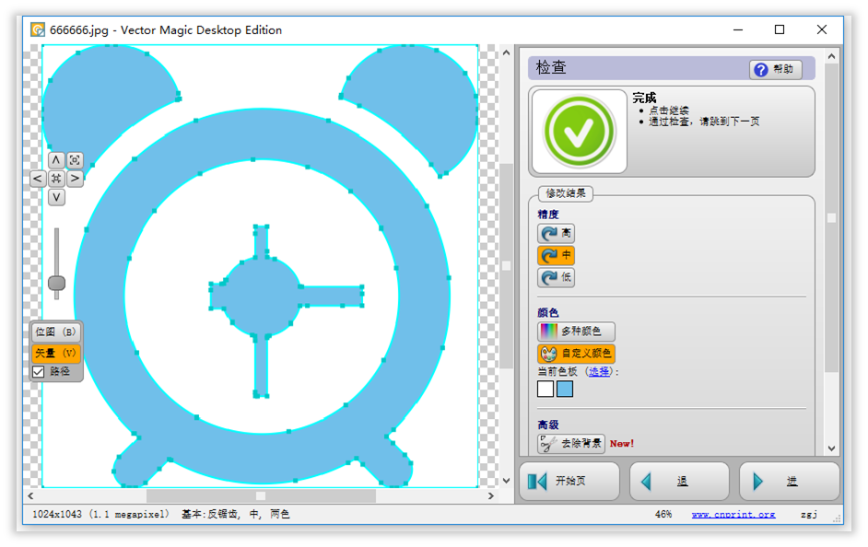Screen dimensions: 868x547
Task: Pan the view up with the up arrow
Action: 56,160
